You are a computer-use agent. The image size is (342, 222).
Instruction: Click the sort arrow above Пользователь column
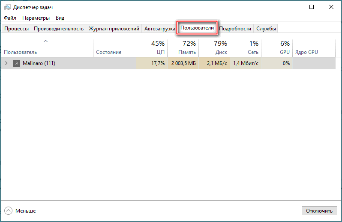pos(46,41)
